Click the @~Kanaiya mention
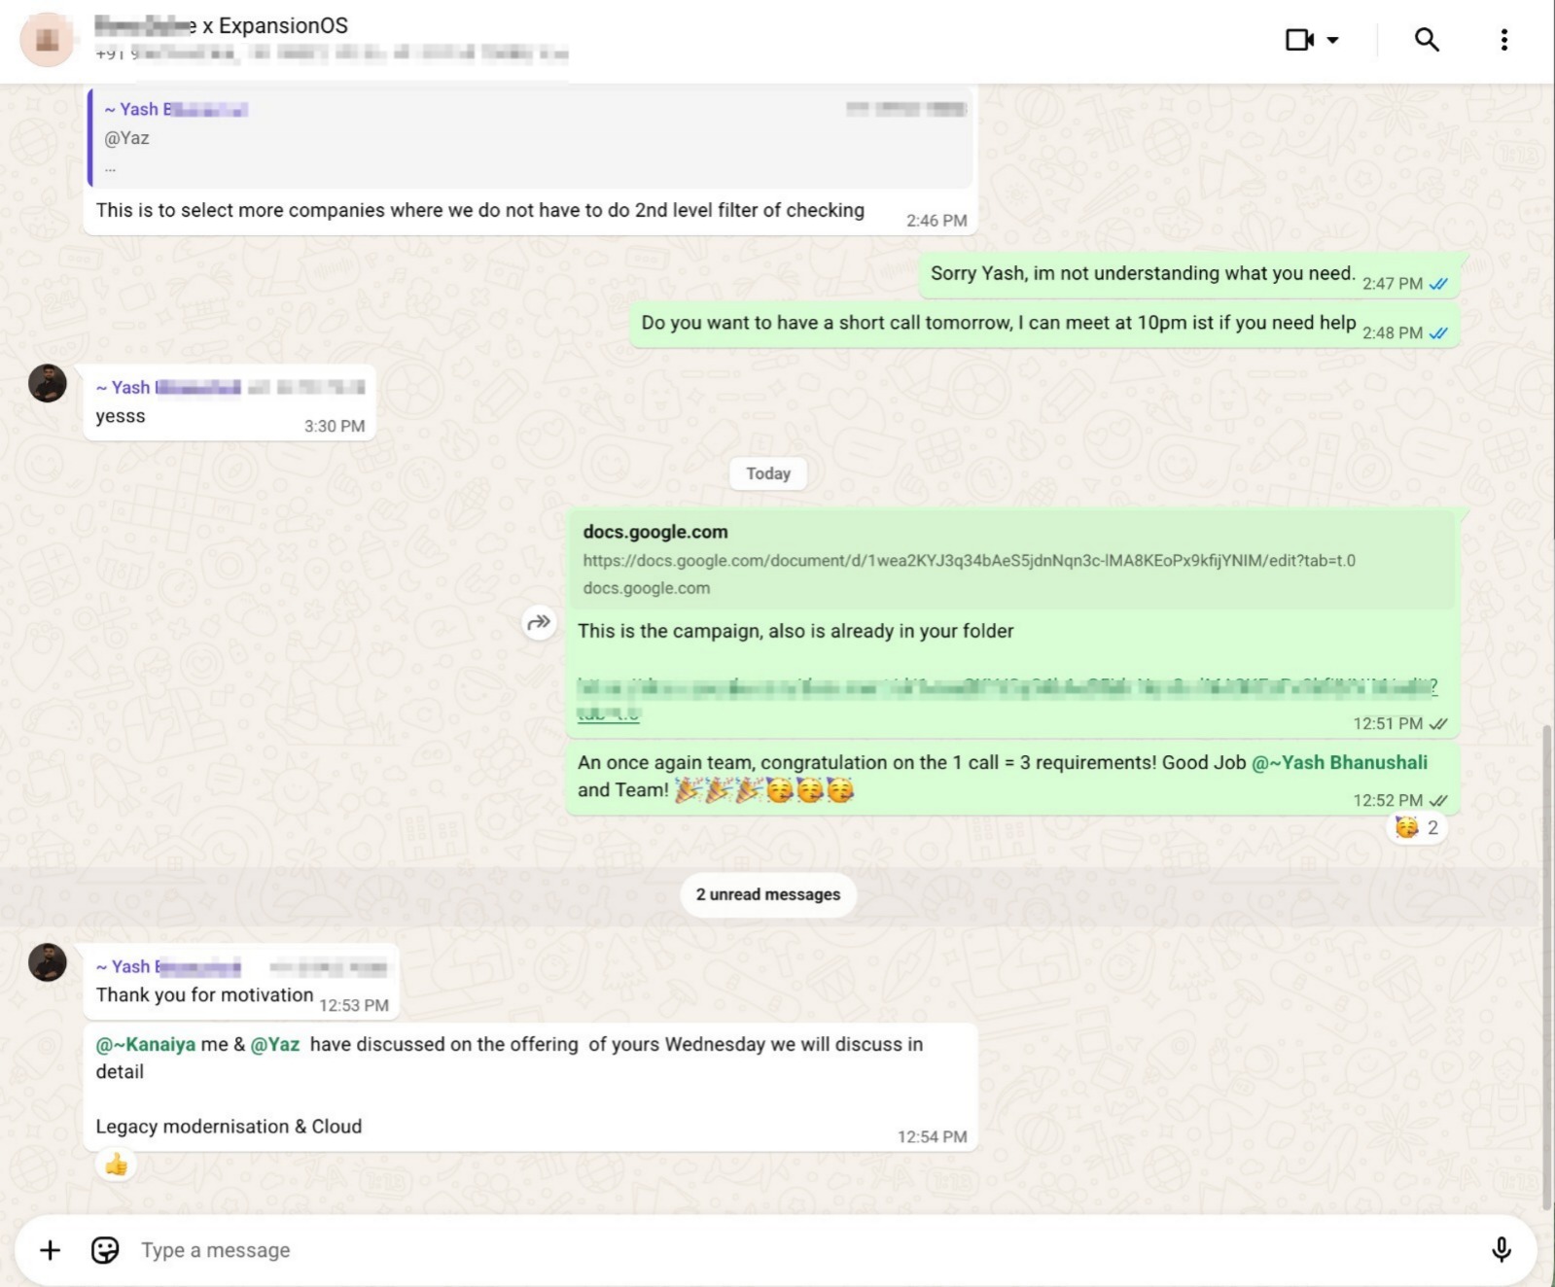 pyautogui.click(x=145, y=1044)
